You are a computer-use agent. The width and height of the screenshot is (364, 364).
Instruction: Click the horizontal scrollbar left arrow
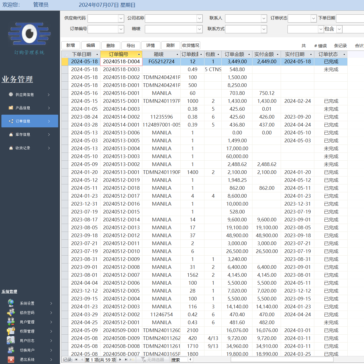click(191, 359)
